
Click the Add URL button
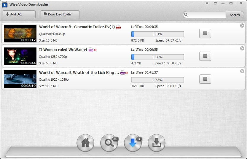click(x=19, y=14)
